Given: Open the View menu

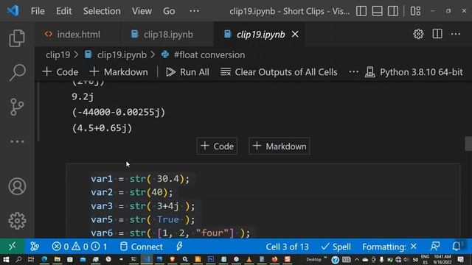Looking at the screenshot, I should point(142,11).
